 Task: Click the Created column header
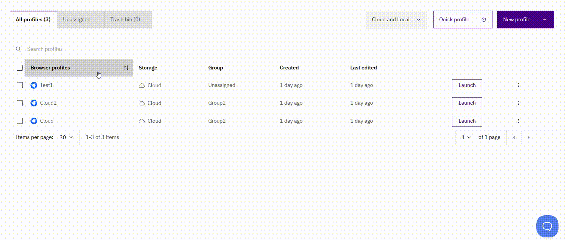[x=289, y=68]
